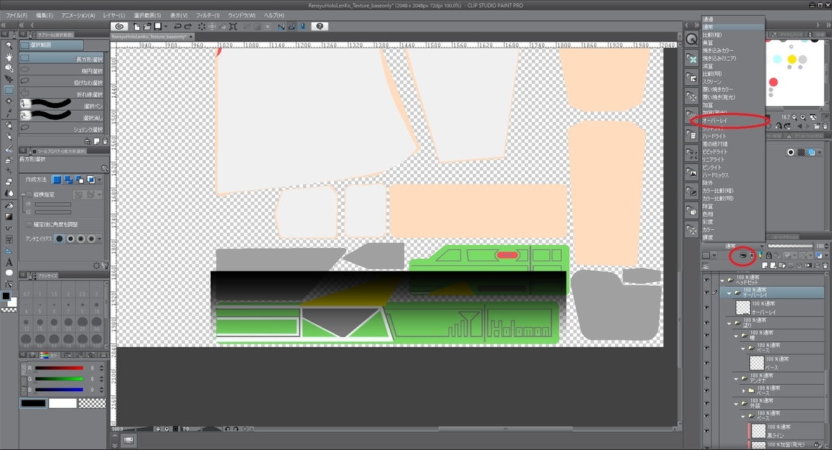Select the rectangular Selection area tool

pyautogui.click(x=9, y=90)
